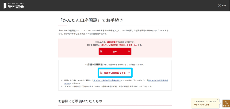Click サポートいたします popup text
230x109 pixels.
click(x=202, y=105)
